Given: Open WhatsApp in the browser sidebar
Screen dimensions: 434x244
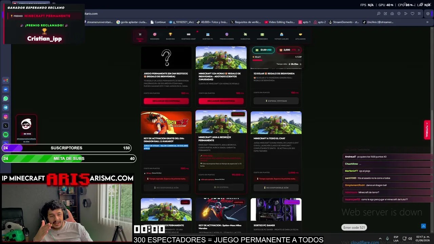Looking at the screenshot, I should (5, 99).
